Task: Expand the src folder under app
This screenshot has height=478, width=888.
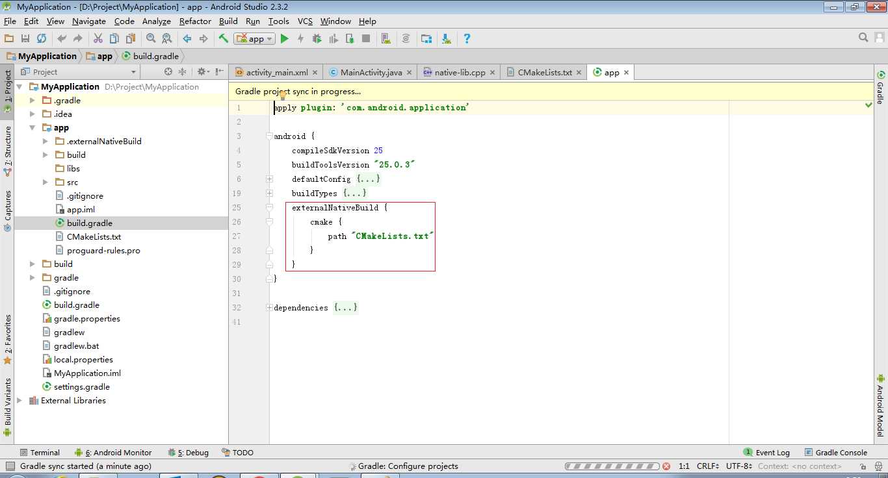Action: click(46, 182)
